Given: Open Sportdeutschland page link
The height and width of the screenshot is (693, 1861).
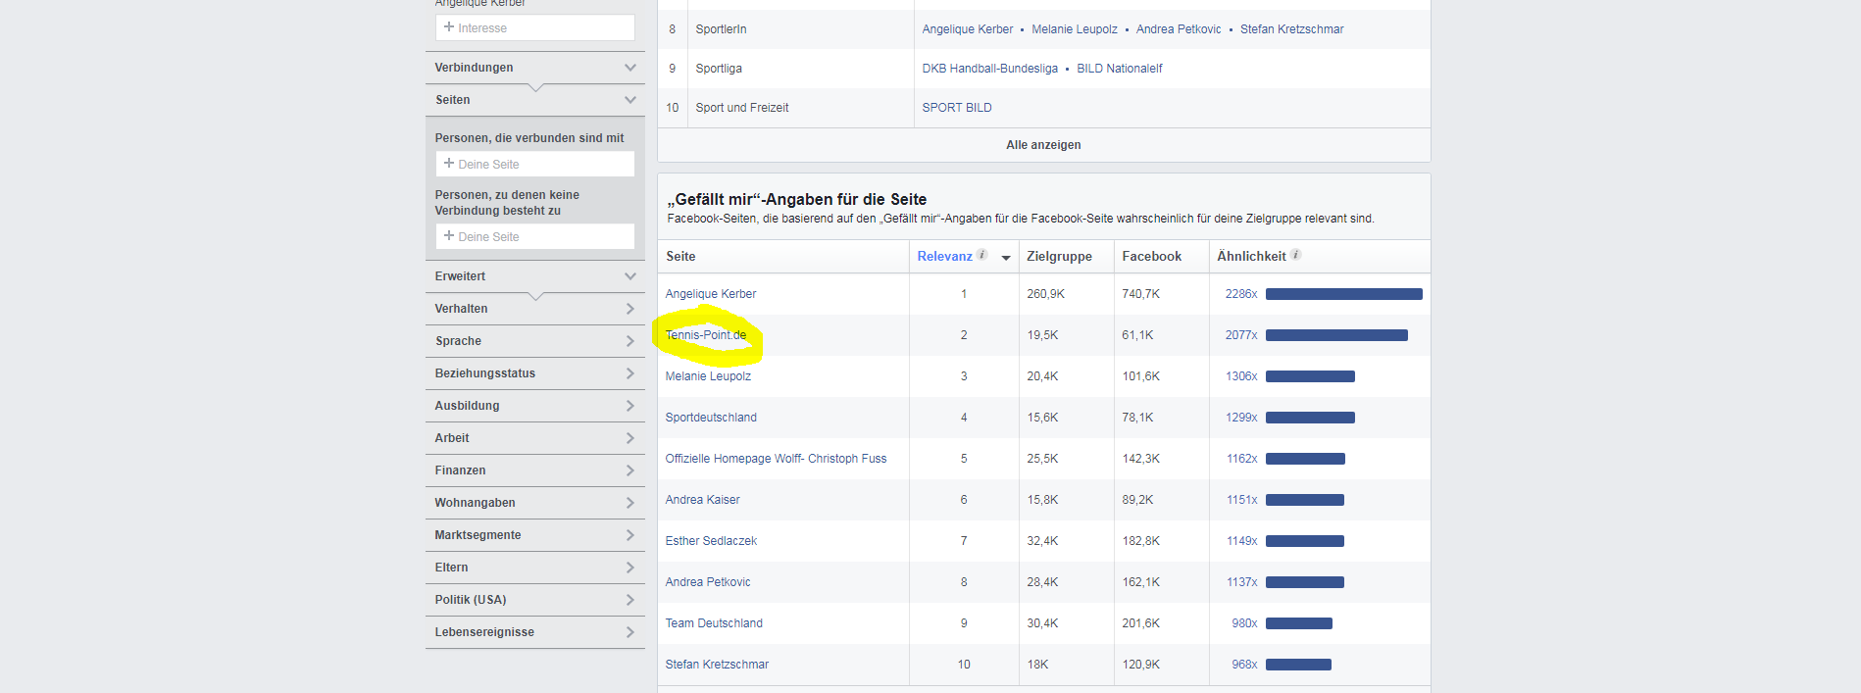Looking at the screenshot, I should (x=711, y=418).
